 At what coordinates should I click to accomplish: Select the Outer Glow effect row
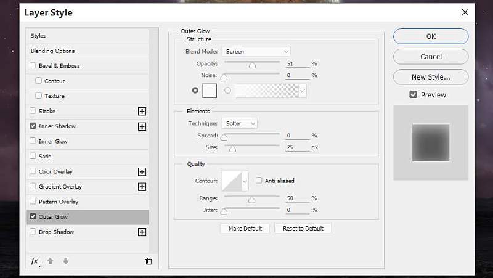click(88, 217)
